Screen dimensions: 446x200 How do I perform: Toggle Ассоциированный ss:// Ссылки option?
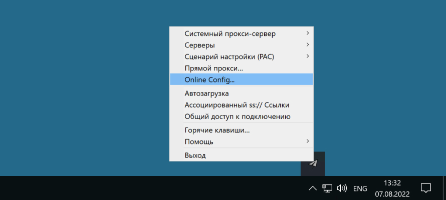click(x=241, y=105)
